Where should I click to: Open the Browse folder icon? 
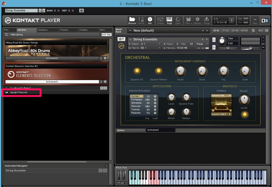(132, 20)
